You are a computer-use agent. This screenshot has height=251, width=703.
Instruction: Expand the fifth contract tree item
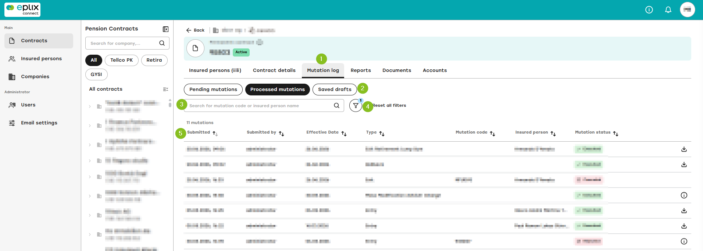[90, 177]
